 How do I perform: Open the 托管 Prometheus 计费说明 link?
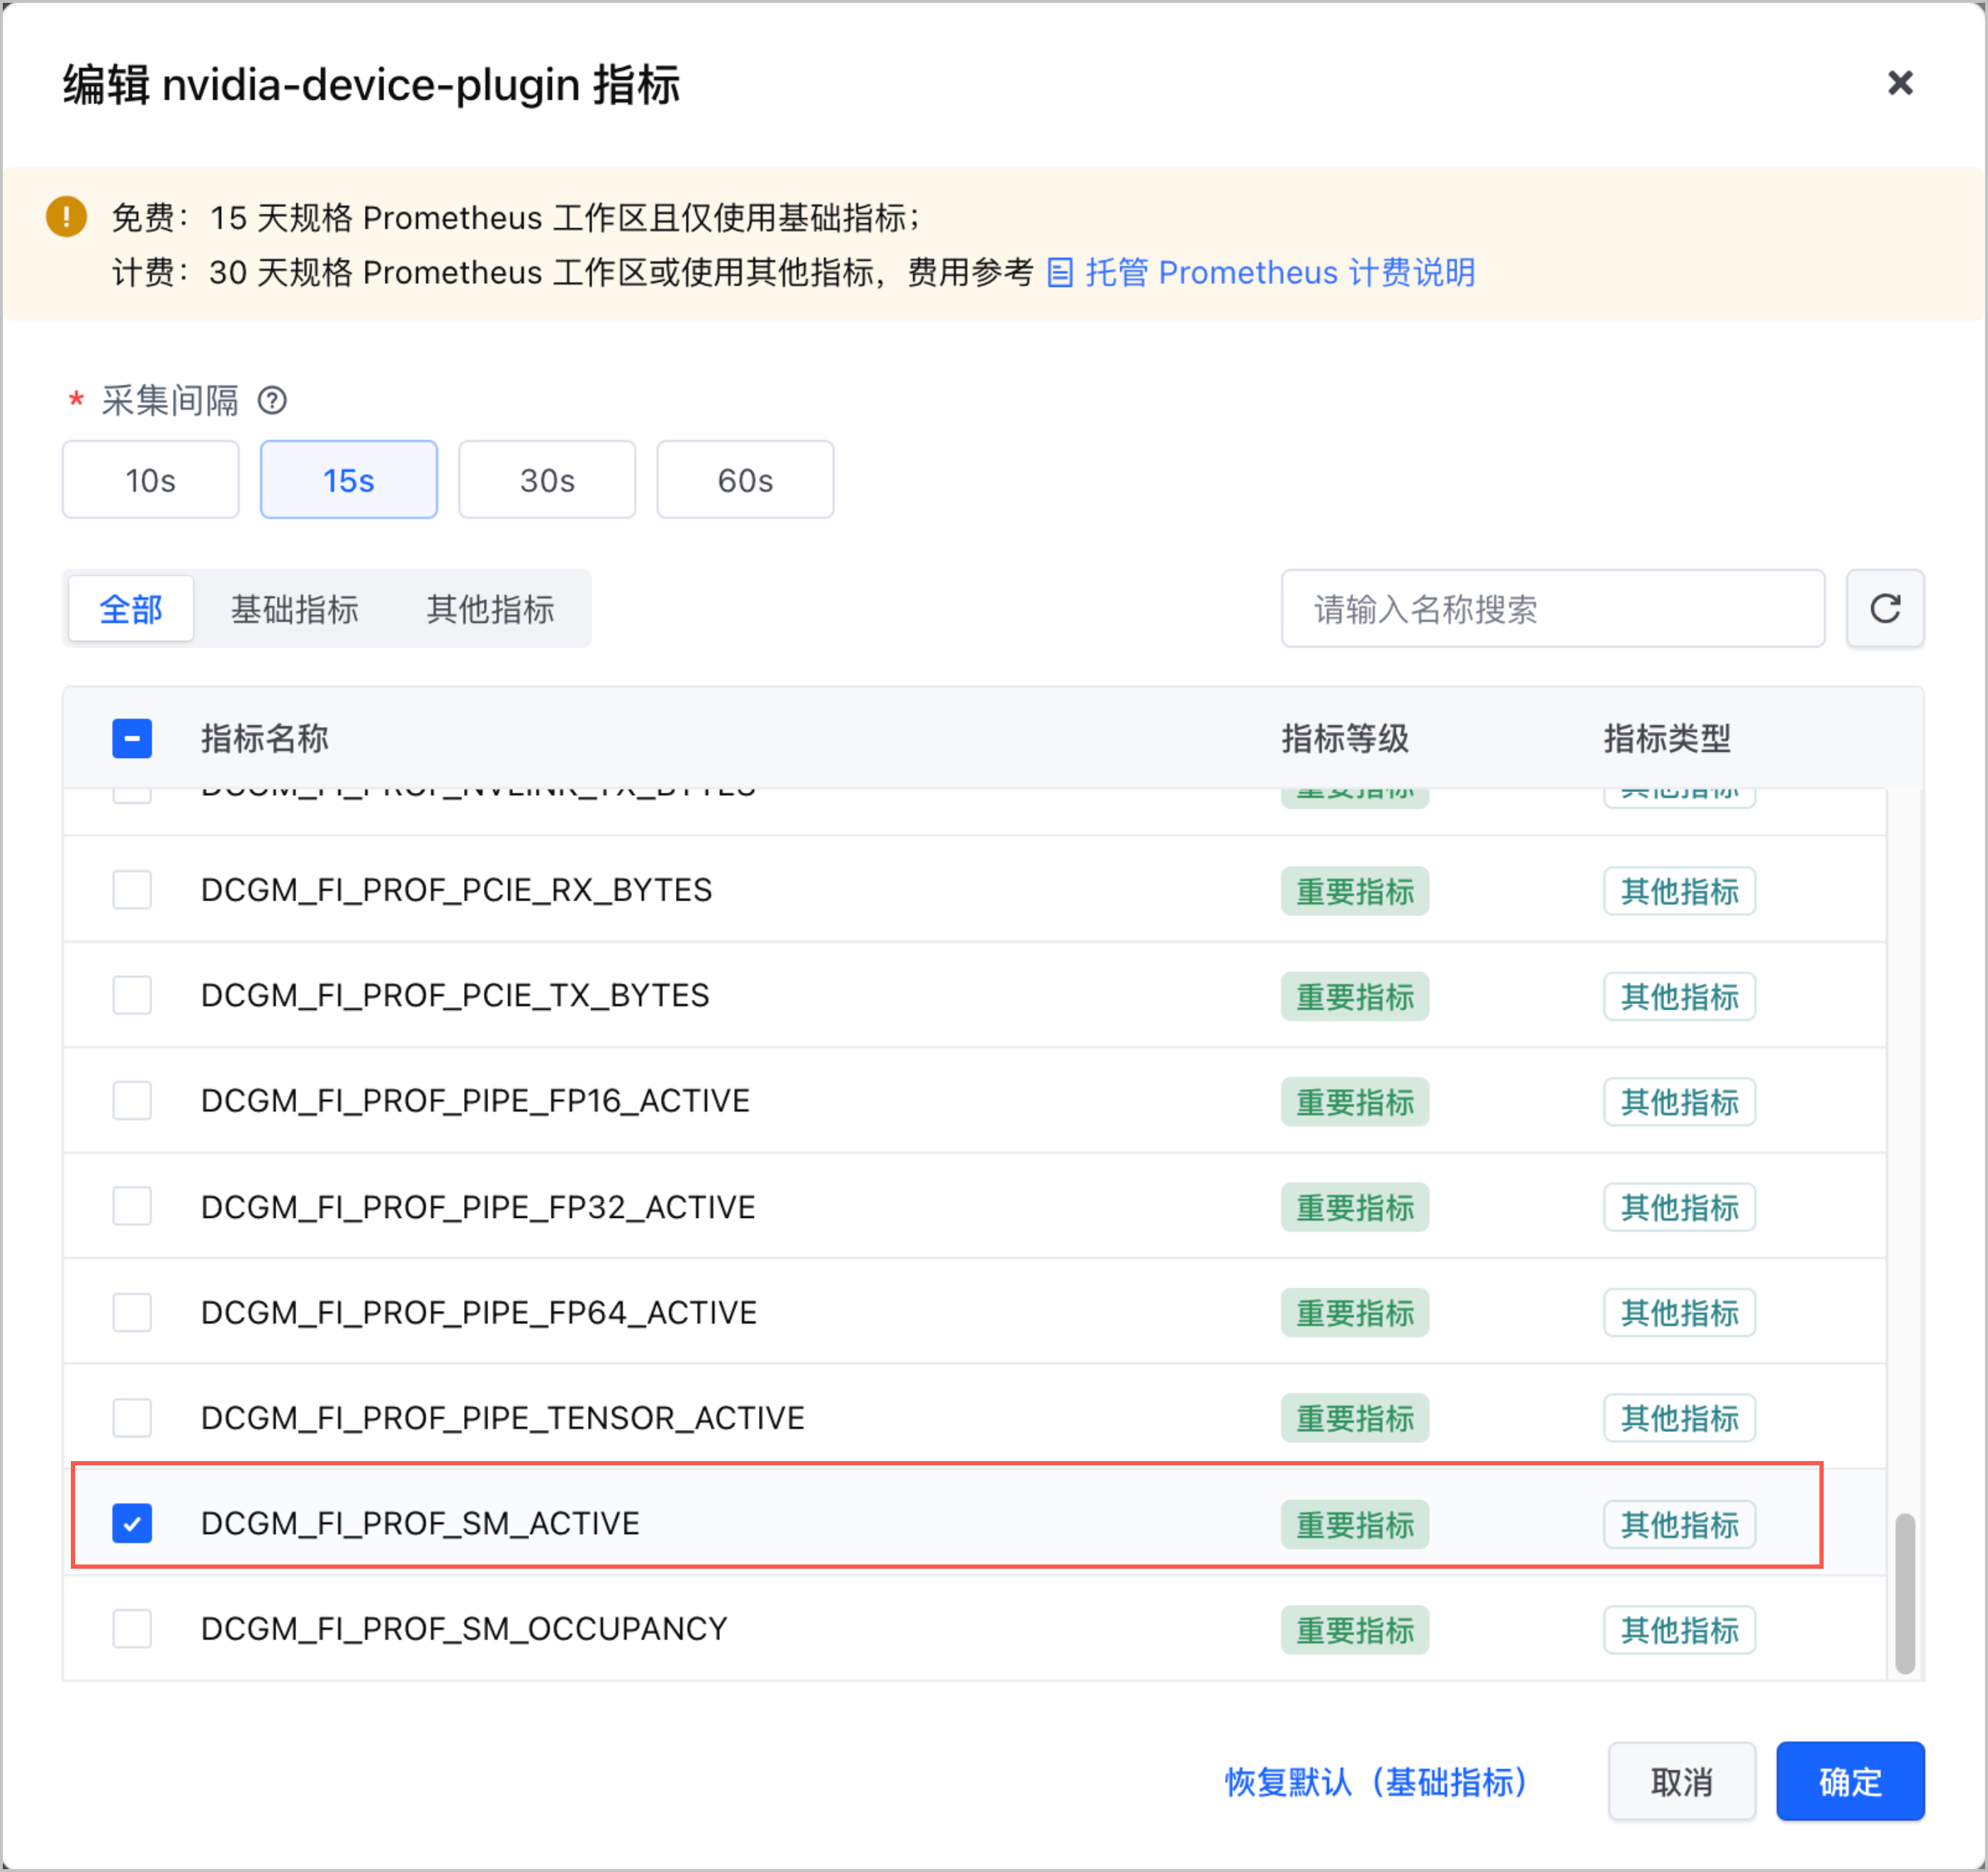[x=1280, y=273]
